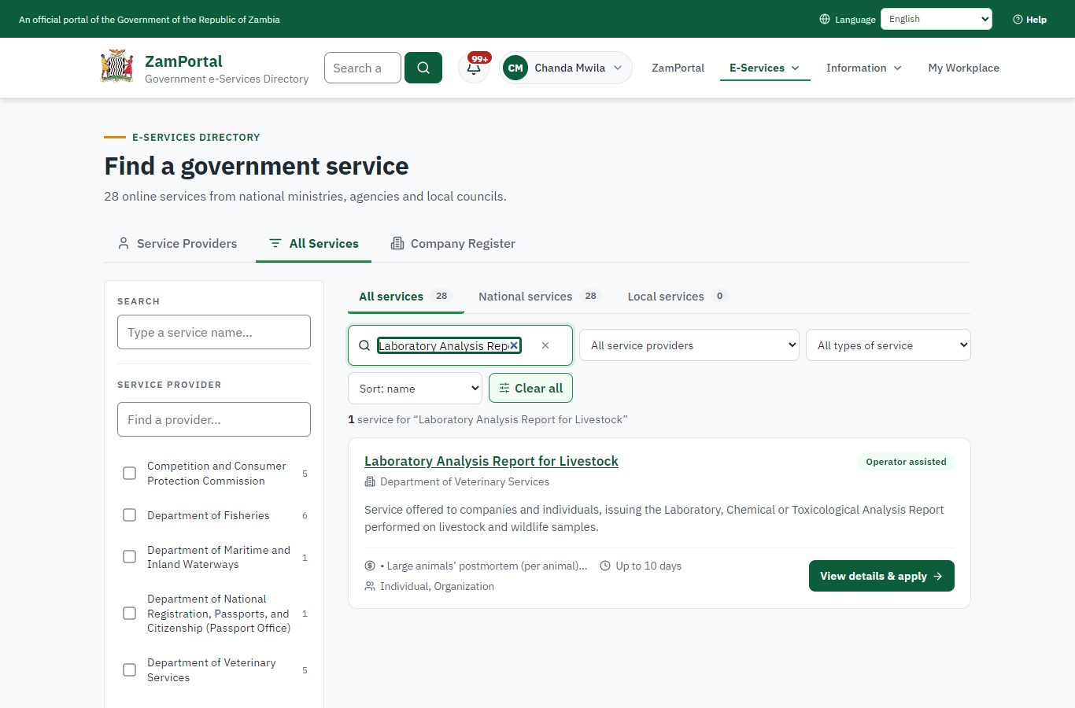1075x708 pixels.
Task: Open the ZamPortal navigation link
Action: (678, 68)
